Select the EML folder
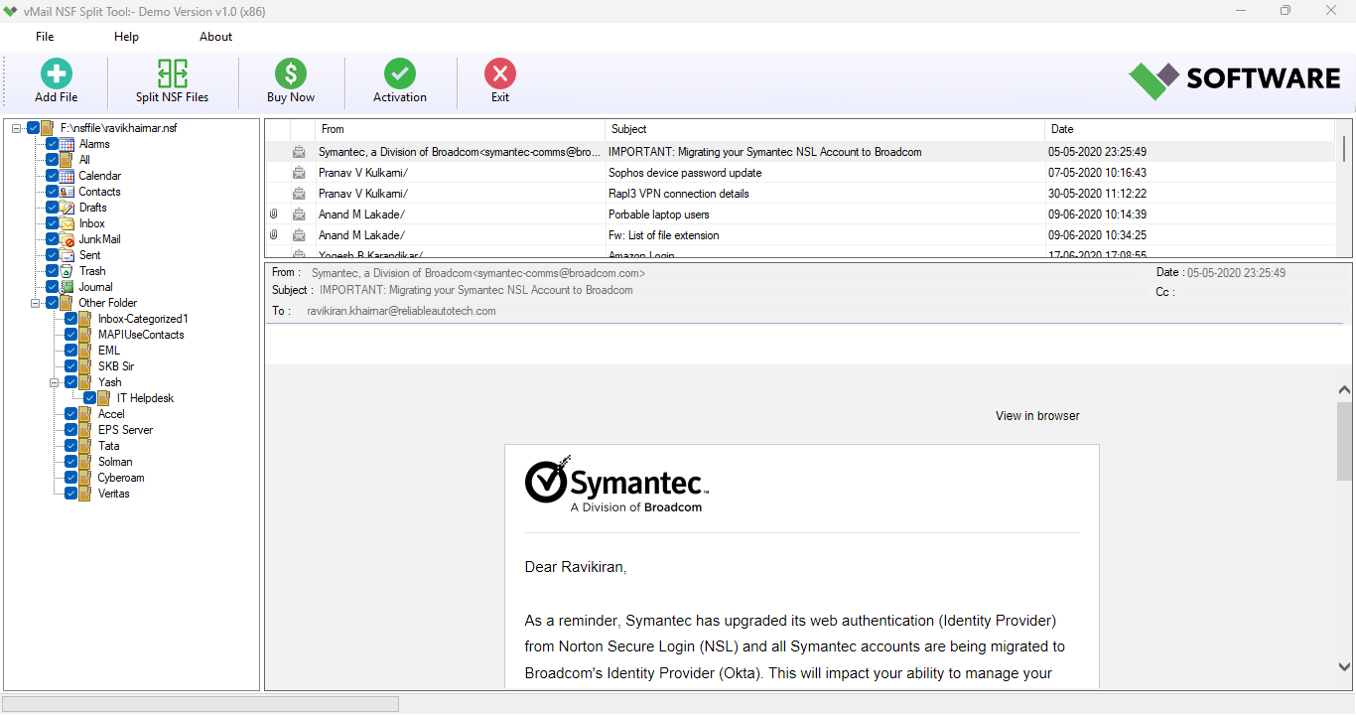The image size is (1356, 715). (x=109, y=351)
